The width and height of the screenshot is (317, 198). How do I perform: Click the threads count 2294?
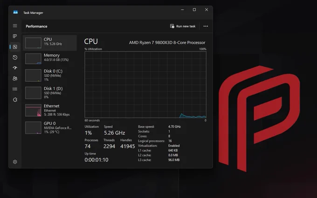click(x=109, y=146)
